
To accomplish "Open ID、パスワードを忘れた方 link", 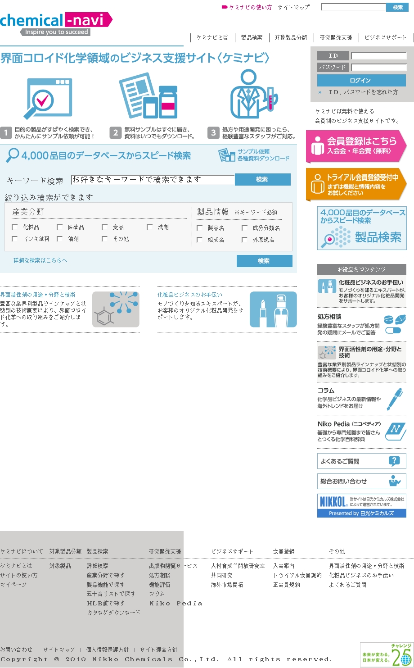I will pyautogui.click(x=363, y=92).
